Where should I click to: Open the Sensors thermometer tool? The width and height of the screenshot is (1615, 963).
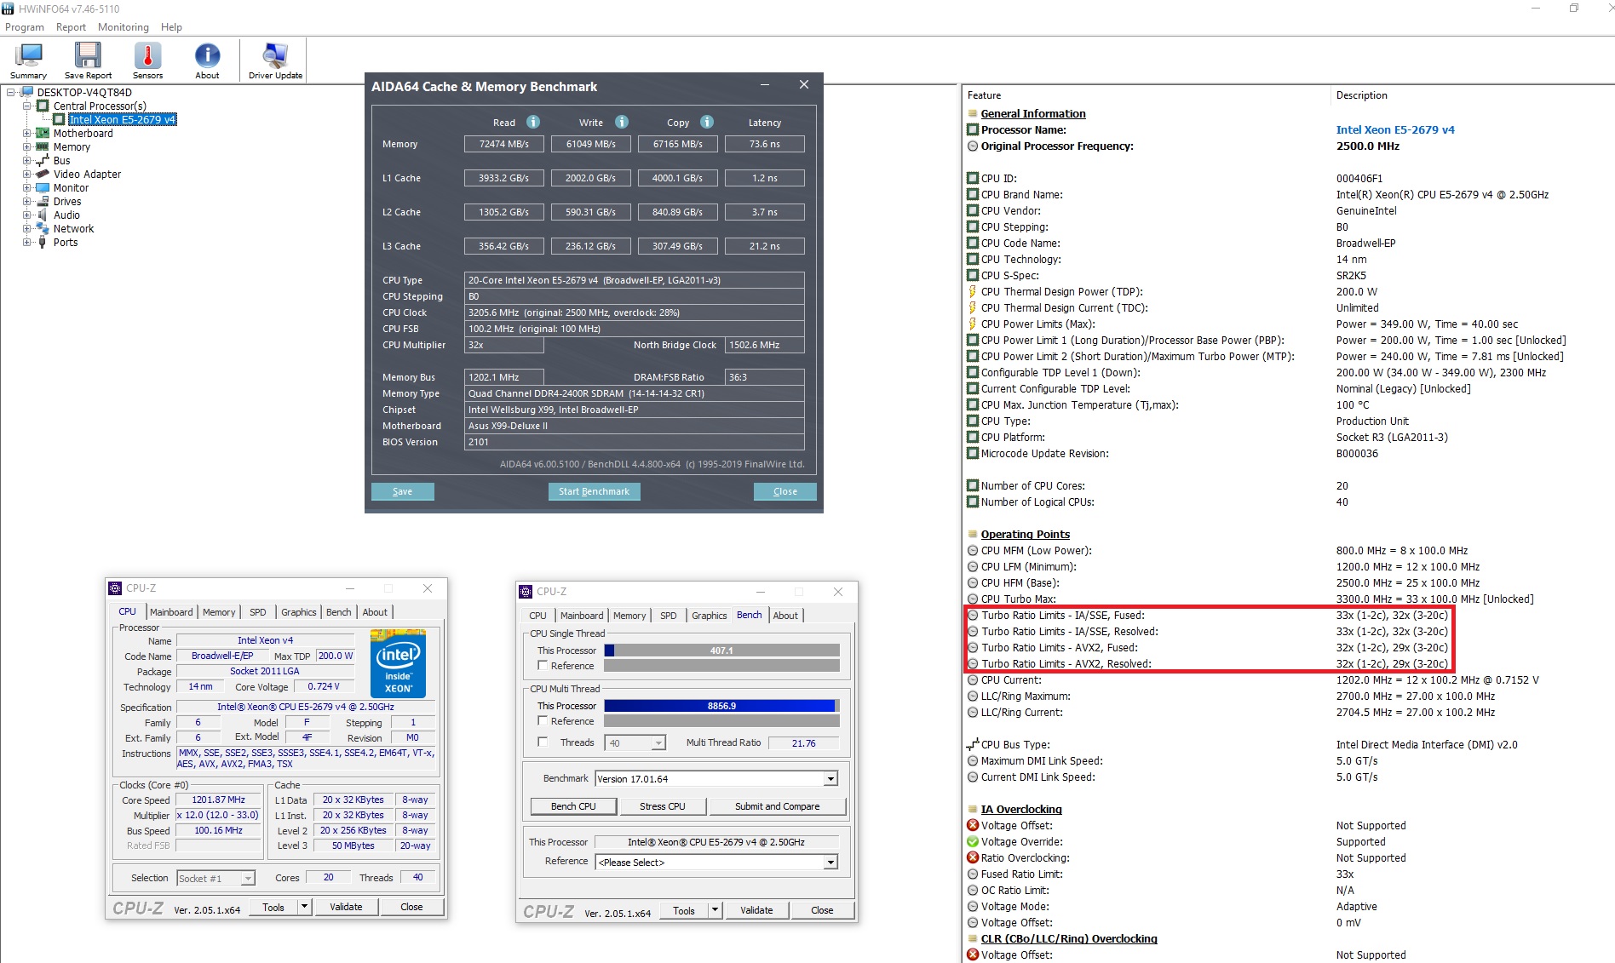tap(147, 60)
